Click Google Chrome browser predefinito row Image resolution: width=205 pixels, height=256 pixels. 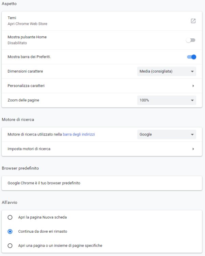point(102,183)
